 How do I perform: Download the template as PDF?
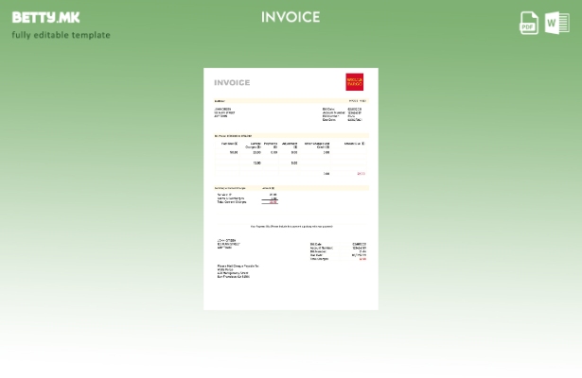click(x=529, y=23)
